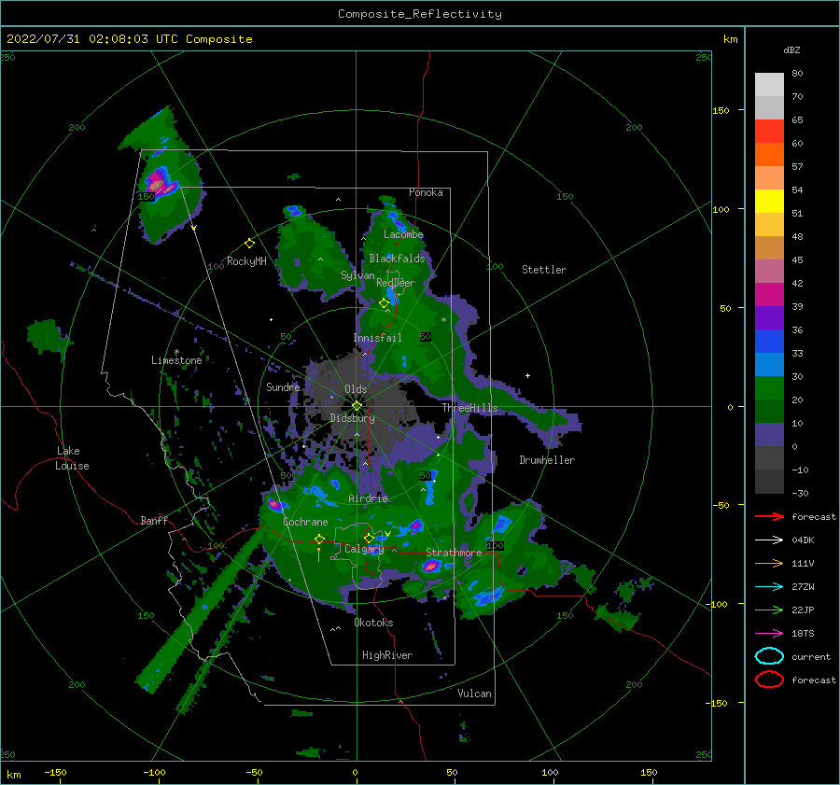Click the intense magenta storm cell in the northwest
The width and height of the screenshot is (840, 785).
pyautogui.click(x=159, y=182)
